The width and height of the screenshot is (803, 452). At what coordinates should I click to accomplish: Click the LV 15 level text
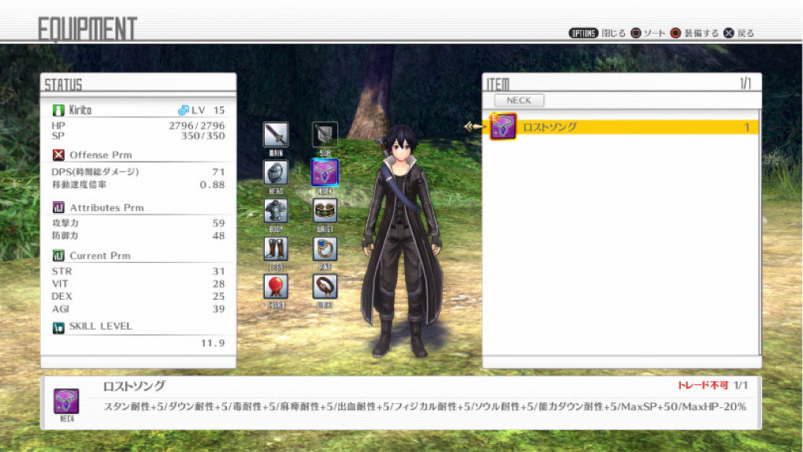(x=208, y=110)
